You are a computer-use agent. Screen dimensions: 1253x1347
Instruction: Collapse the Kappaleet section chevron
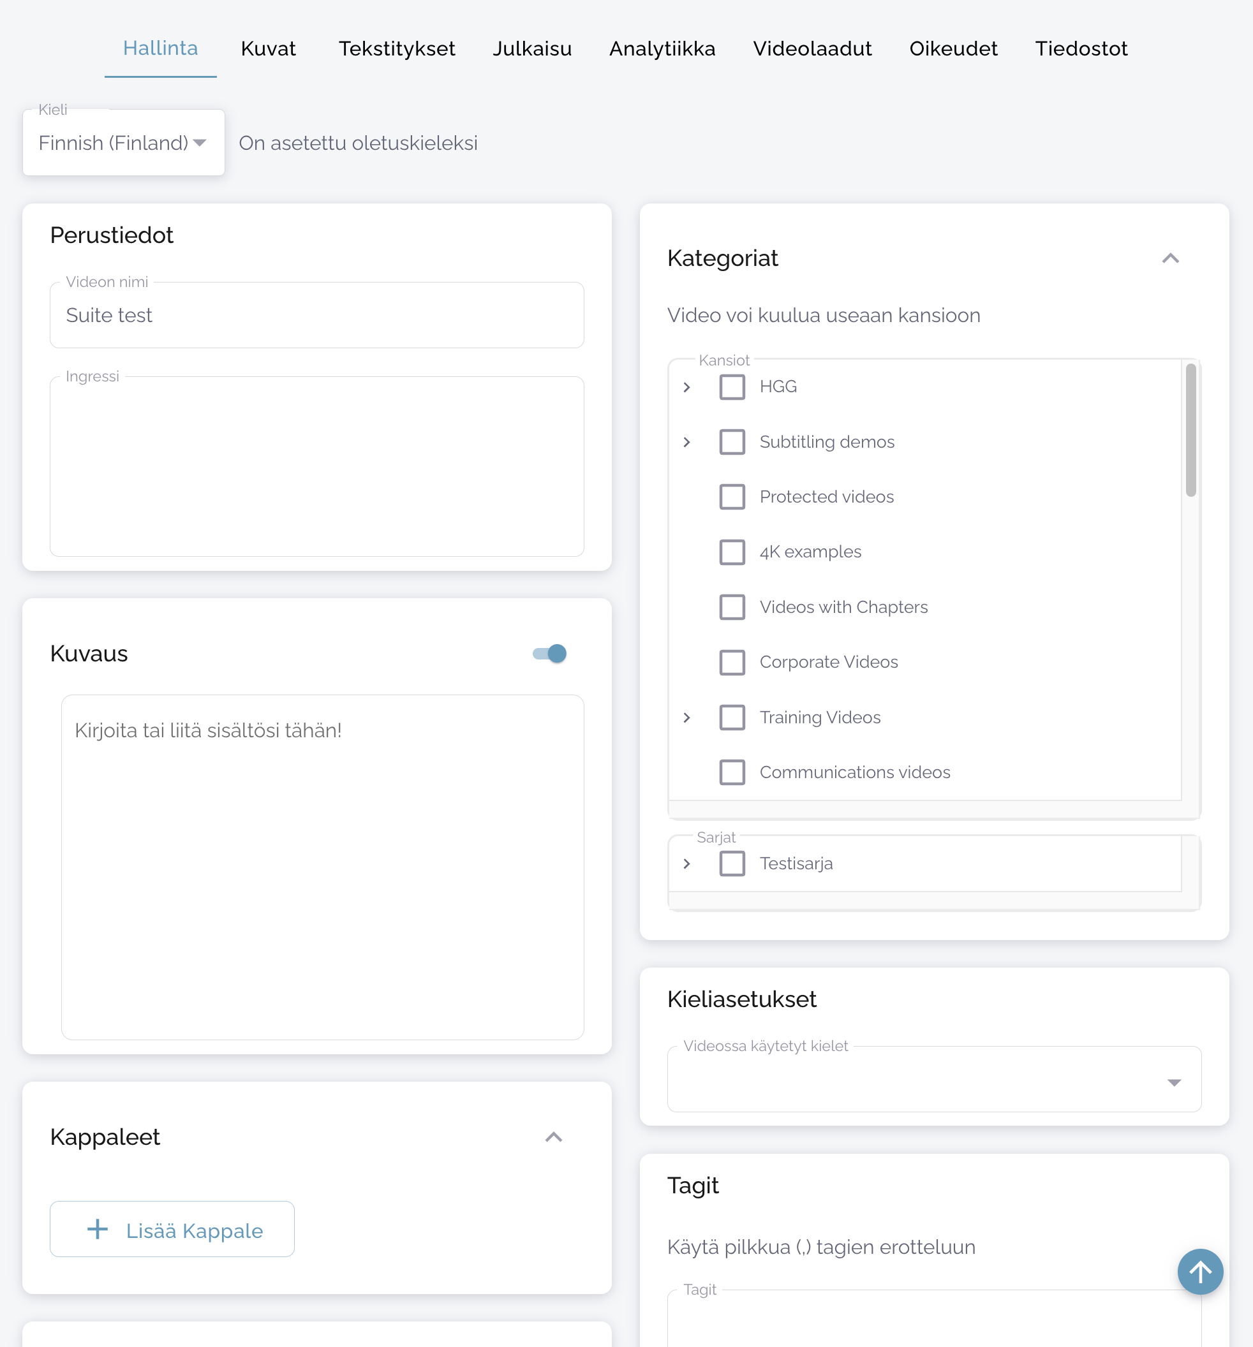pyautogui.click(x=553, y=1137)
